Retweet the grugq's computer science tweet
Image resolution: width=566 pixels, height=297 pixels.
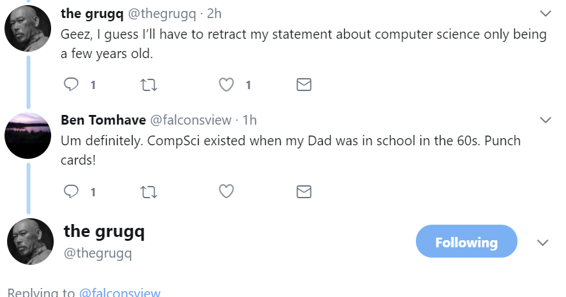coord(149,85)
